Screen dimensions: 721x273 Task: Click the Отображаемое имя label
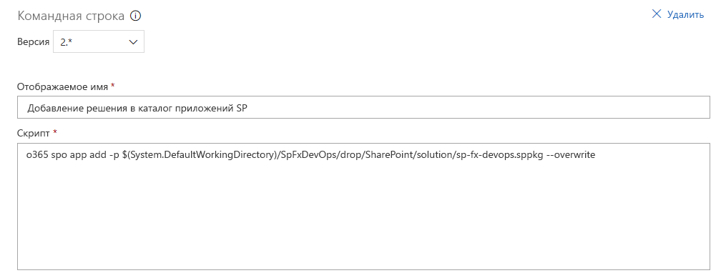(62, 87)
